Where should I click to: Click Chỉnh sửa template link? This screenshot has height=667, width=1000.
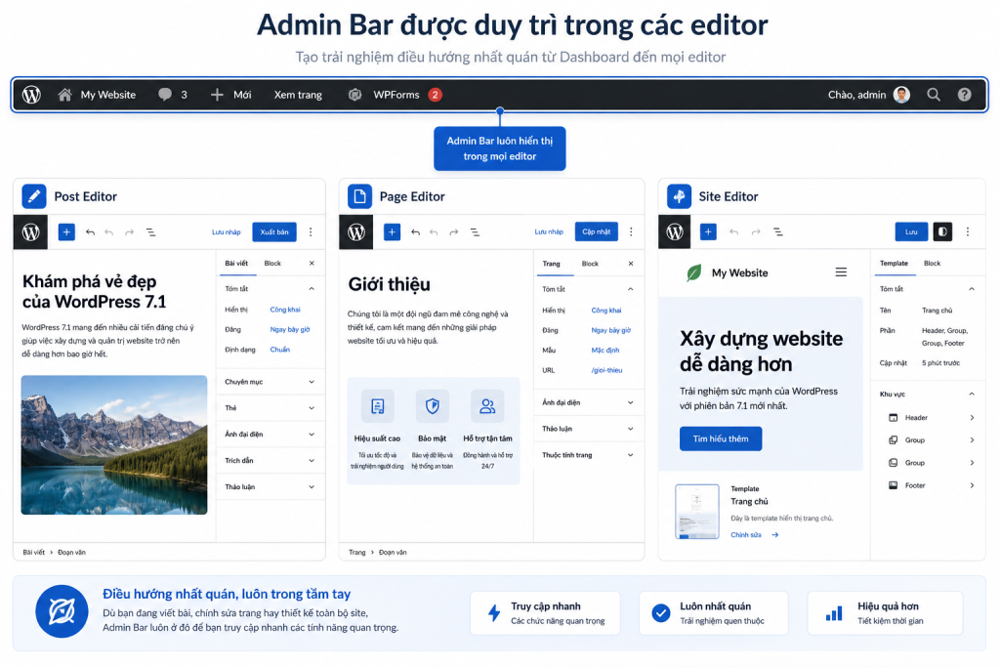[755, 535]
